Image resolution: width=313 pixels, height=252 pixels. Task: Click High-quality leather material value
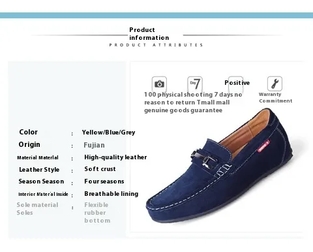(x=115, y=157)
